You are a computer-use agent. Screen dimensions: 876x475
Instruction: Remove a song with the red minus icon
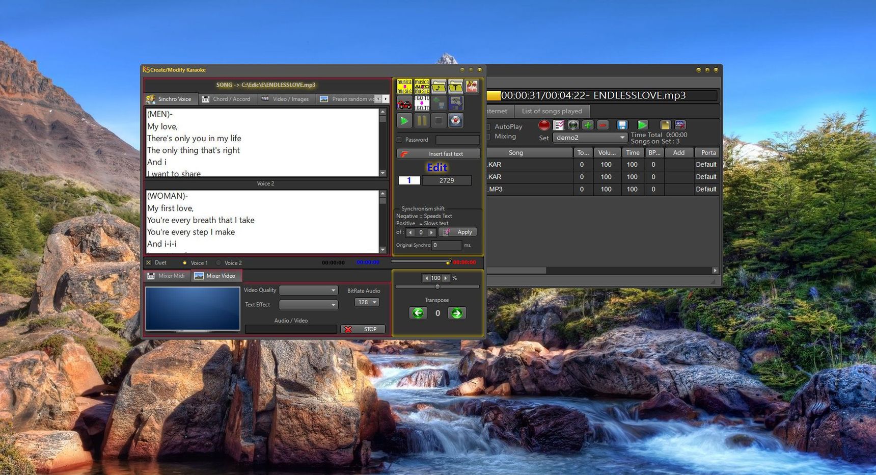(603, 125)
